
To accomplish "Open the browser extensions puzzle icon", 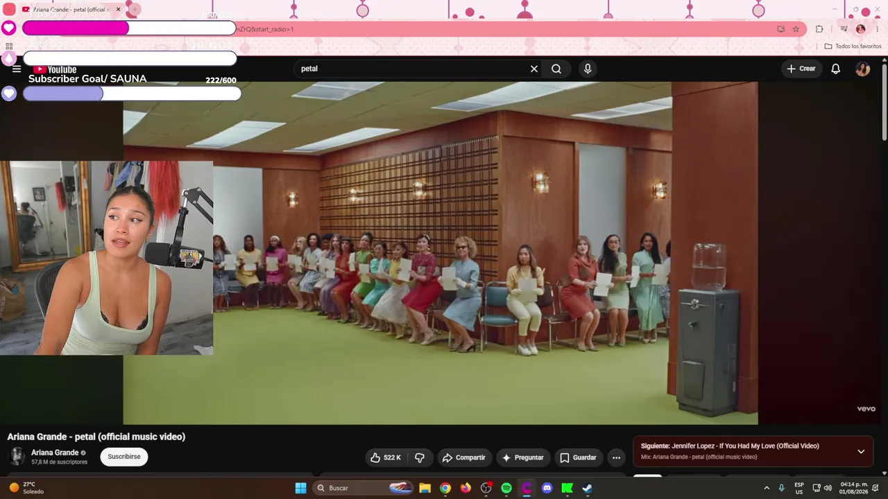I will [x=819, y=29].
